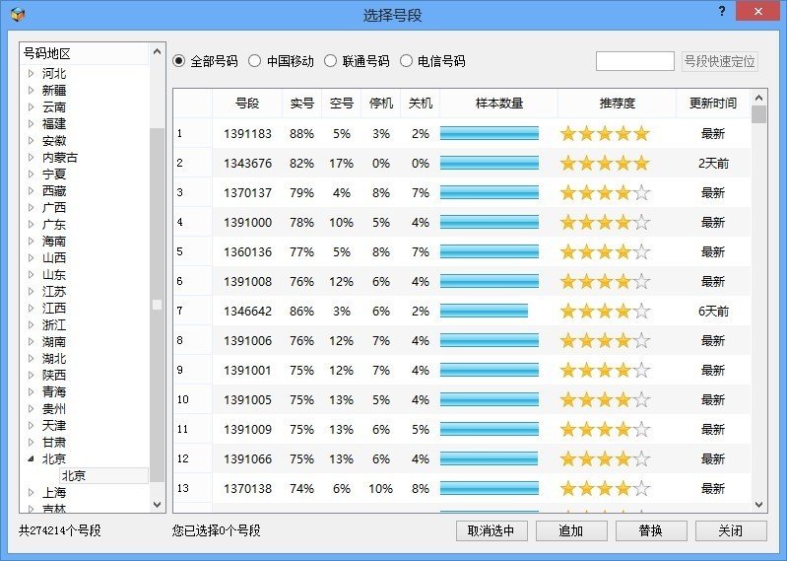Expand the 浙江 tree node
787x561 pixels.
tap(32, 324)
